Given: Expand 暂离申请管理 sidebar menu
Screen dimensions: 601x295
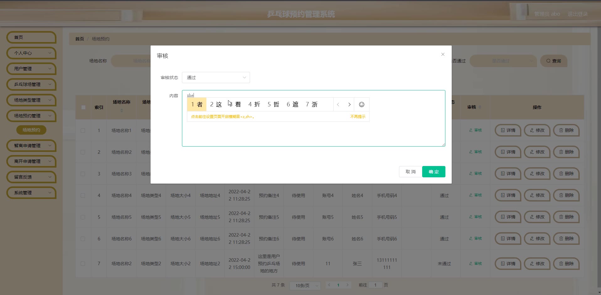Looking at the screenshot, I should [x=31, y=146].
